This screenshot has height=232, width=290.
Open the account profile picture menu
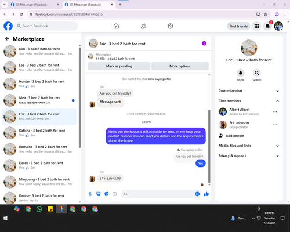pos(278,26)
